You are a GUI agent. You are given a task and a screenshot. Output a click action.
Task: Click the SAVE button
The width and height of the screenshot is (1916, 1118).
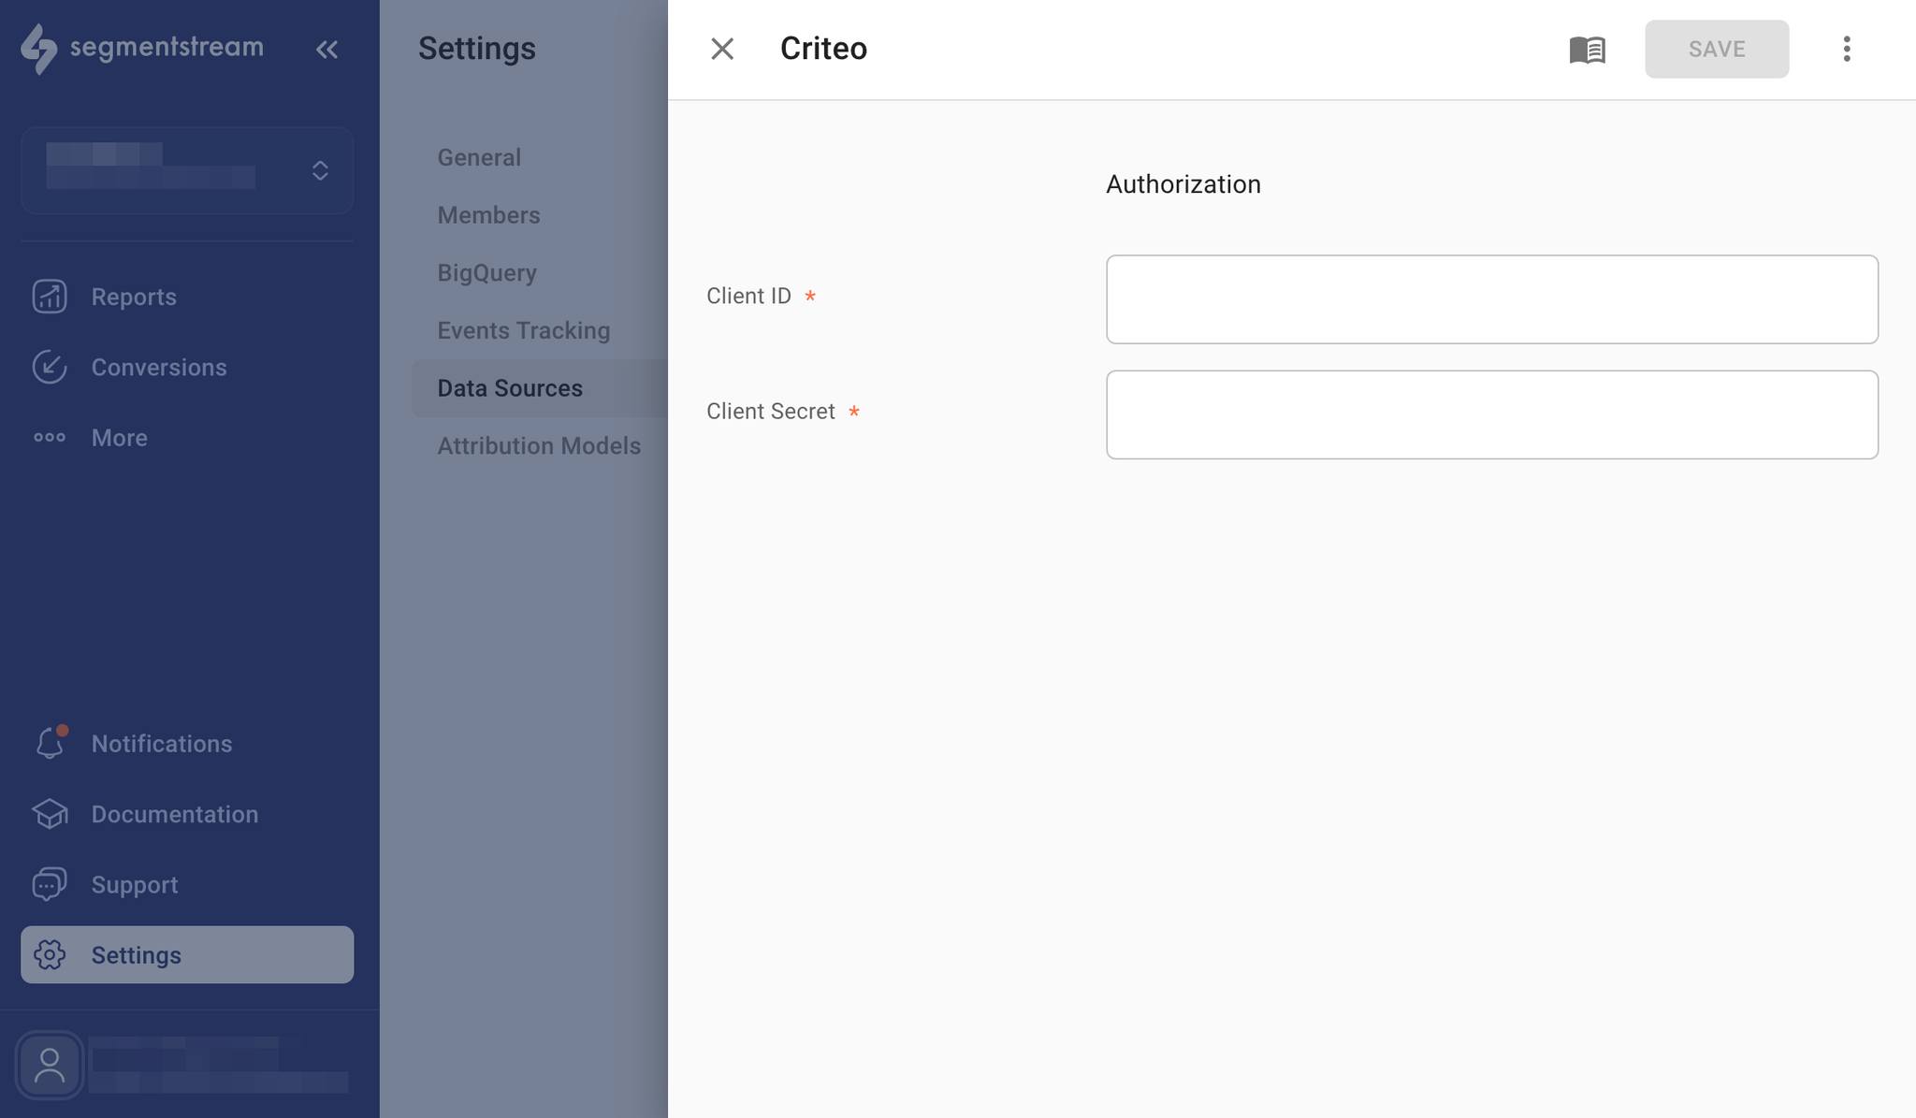(x=1717, y=49)
